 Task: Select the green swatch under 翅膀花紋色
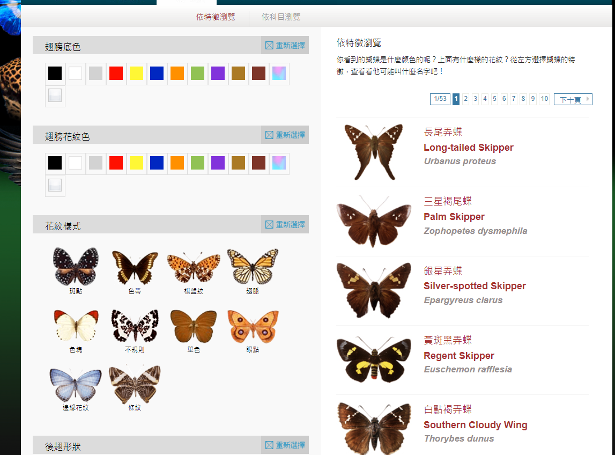tap(198, 163)
